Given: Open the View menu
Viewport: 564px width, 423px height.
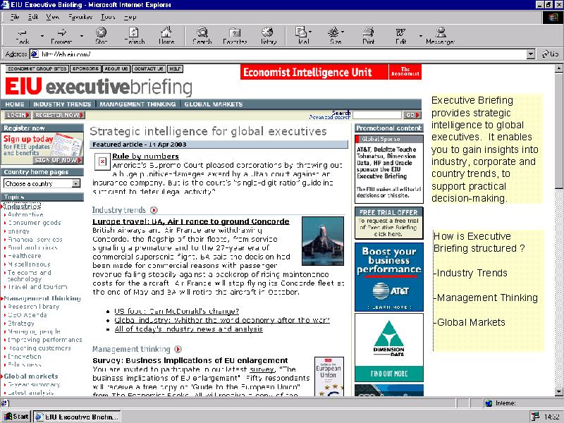Looking at the screenshot, I should [52, 17].
